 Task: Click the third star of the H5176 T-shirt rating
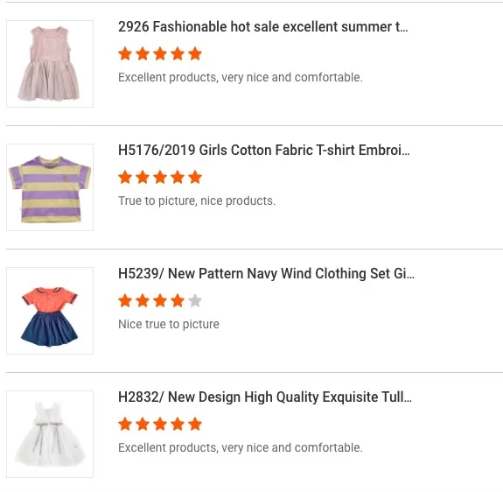160,177
